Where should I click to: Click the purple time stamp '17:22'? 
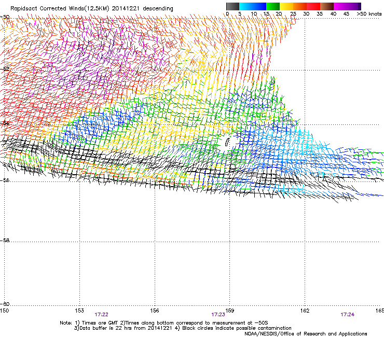(101, 315)
